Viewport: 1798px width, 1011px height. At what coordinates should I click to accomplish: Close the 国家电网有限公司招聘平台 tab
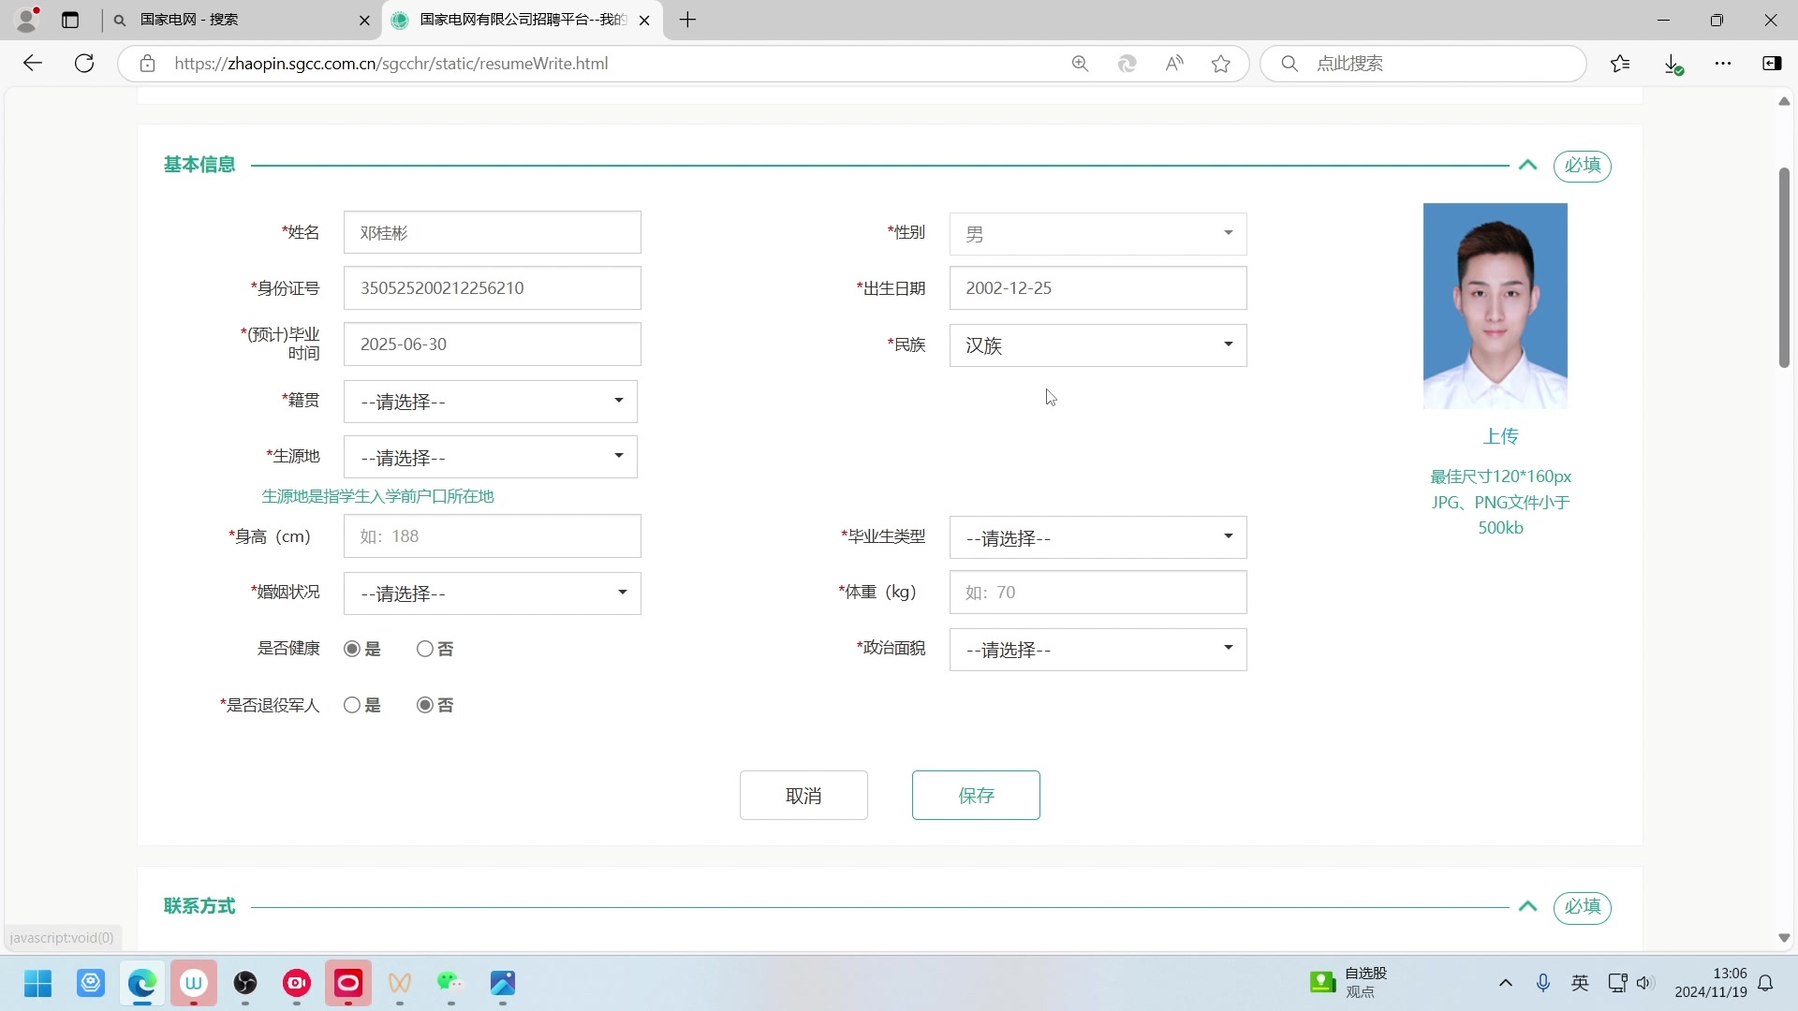(x=644, y=20)
